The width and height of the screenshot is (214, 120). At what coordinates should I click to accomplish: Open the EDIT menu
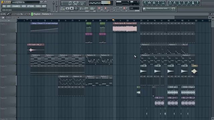[x=9, y=6]
